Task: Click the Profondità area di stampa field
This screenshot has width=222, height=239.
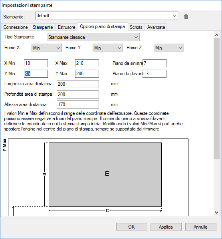Action: [x=78, y=94]
